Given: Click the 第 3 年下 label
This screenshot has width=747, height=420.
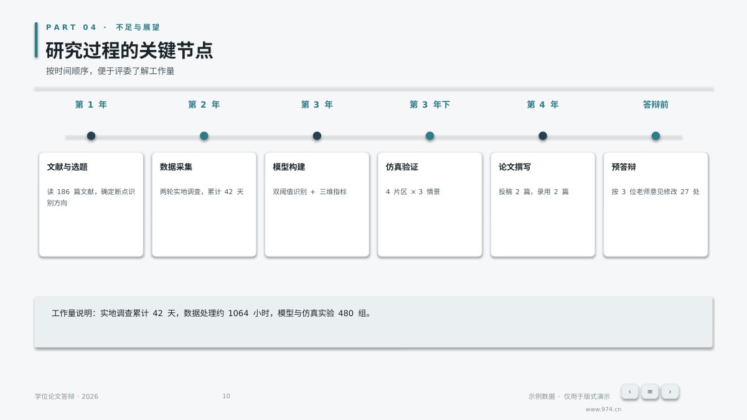Looking at the screenshot, I should (430, 105).
